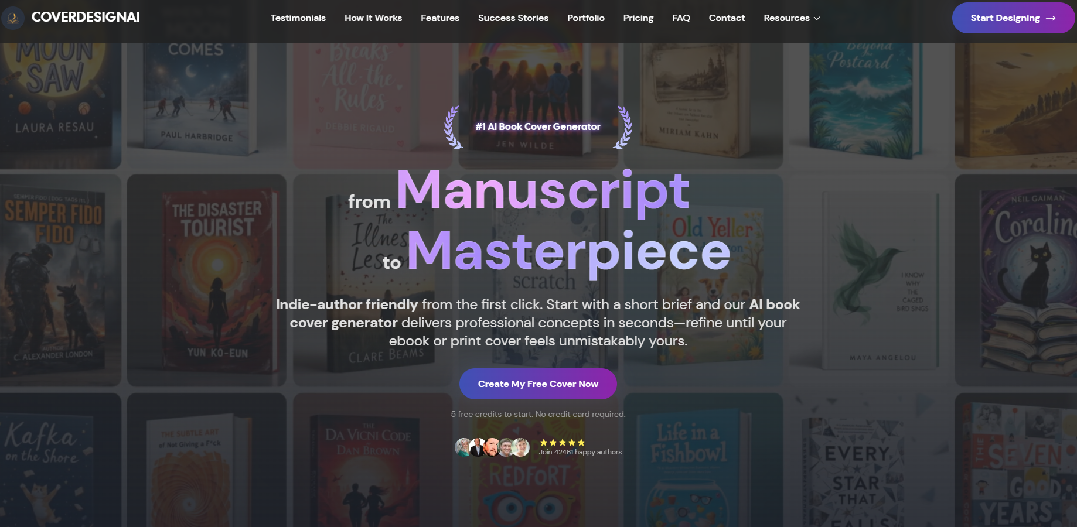The image size is (1077, 527).
Task: Jump to FAQ section
Action: point(681,18)
